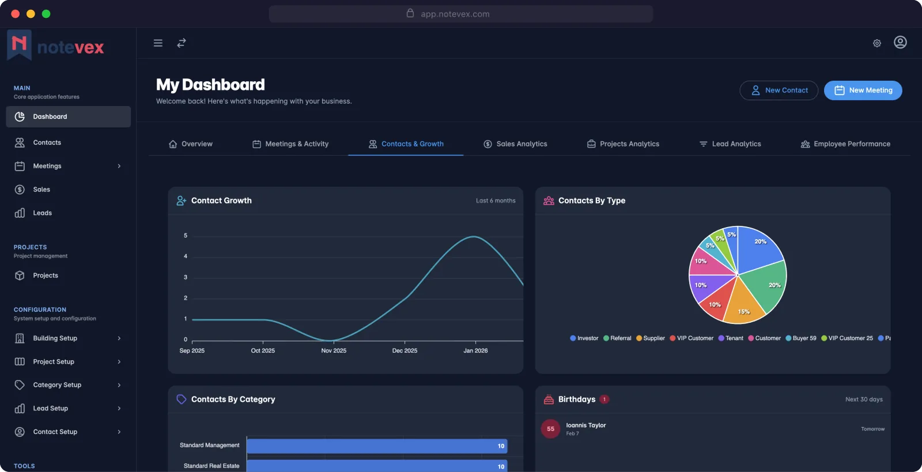Viewport: 922px width, 472px height.
Task: Click the Contacts people icon in the sidebar
Action: coord(20,142)
